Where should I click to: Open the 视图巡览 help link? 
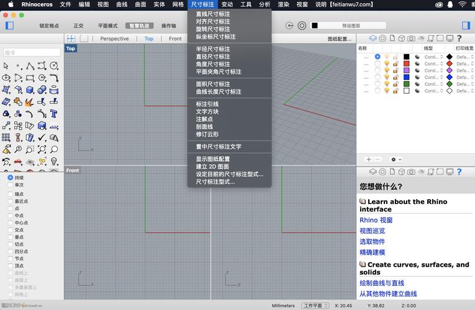coord(373,231)
